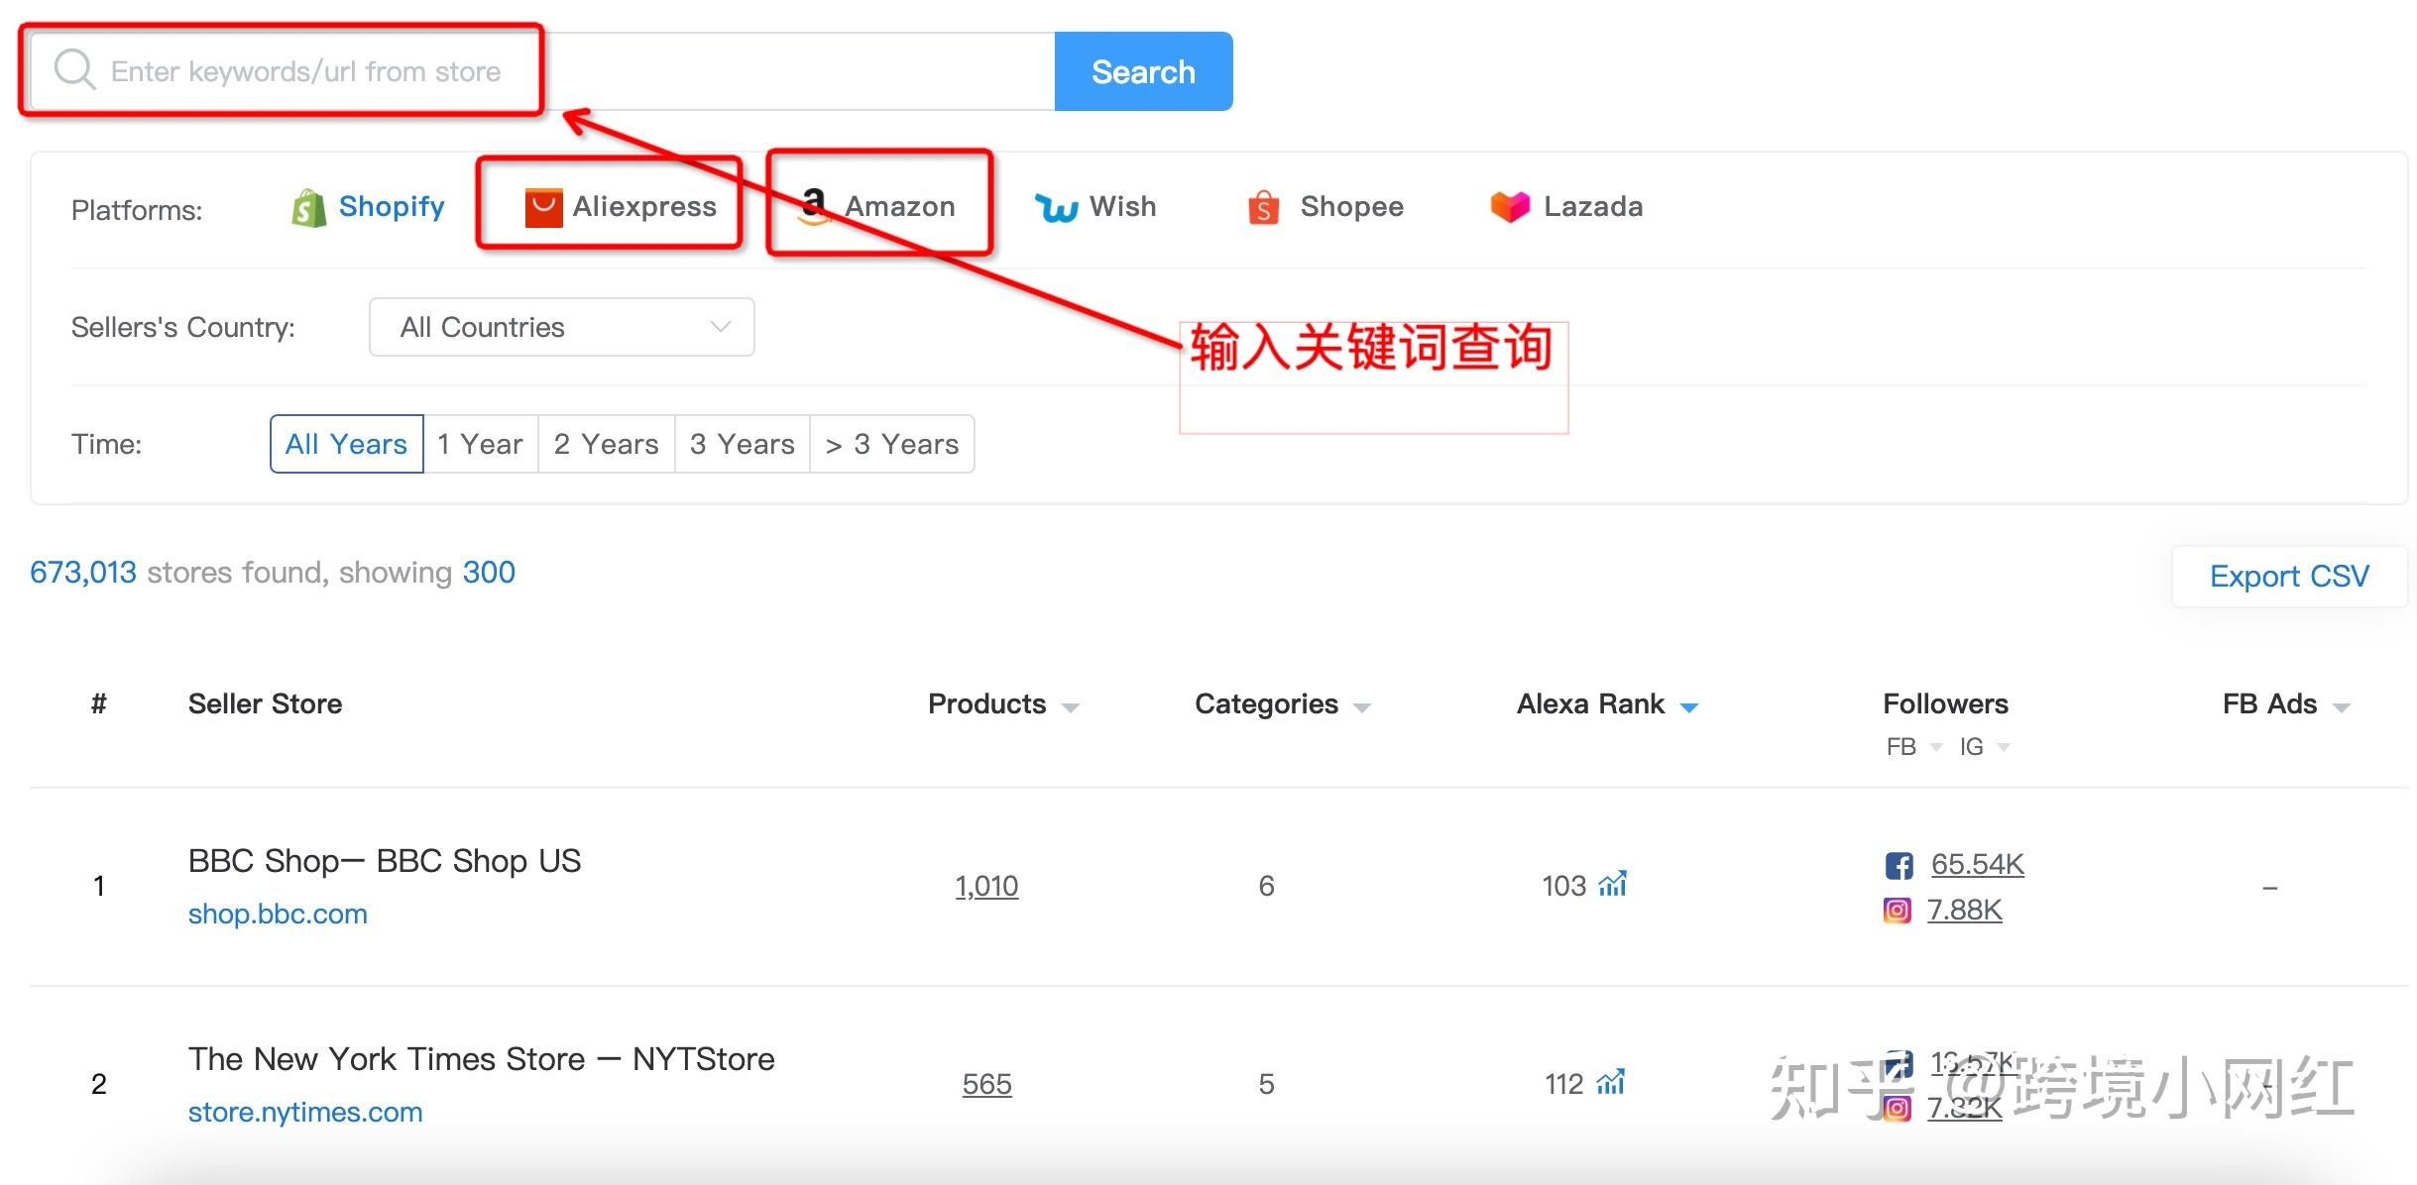Open the shop.bbc.com link
2417x1185 pixels.
(278, 914)
